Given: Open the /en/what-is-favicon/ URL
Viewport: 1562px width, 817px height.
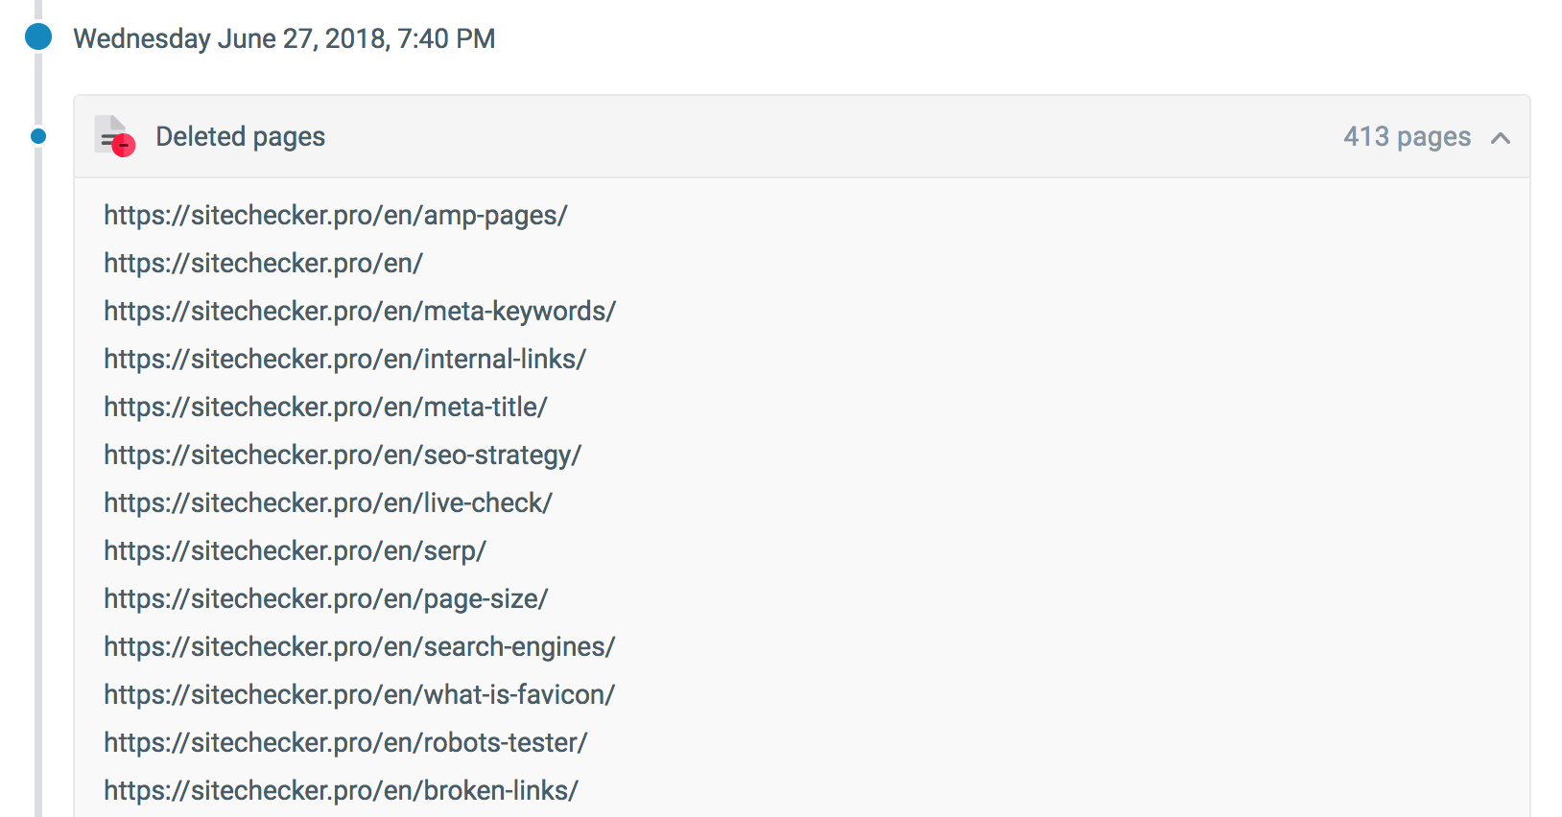Looking at the screenshot, I should [x=360, y=695].
